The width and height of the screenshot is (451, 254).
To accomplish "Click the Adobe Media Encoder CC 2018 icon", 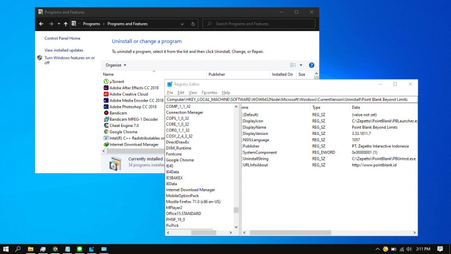I will pos(106,100).
